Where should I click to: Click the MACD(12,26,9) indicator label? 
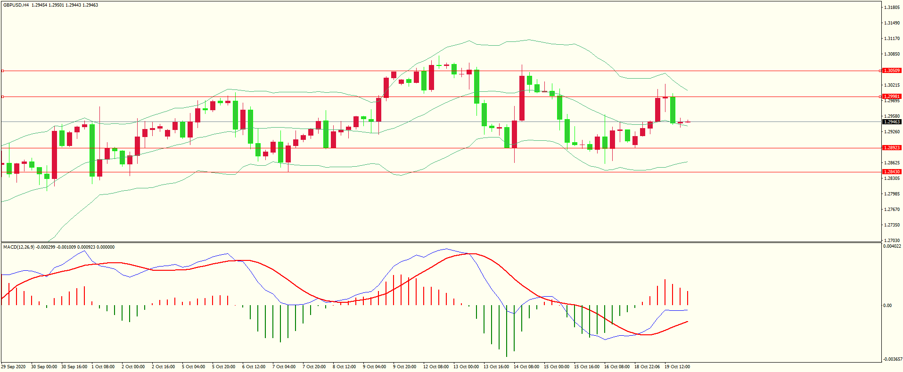(x=18, y=247)
